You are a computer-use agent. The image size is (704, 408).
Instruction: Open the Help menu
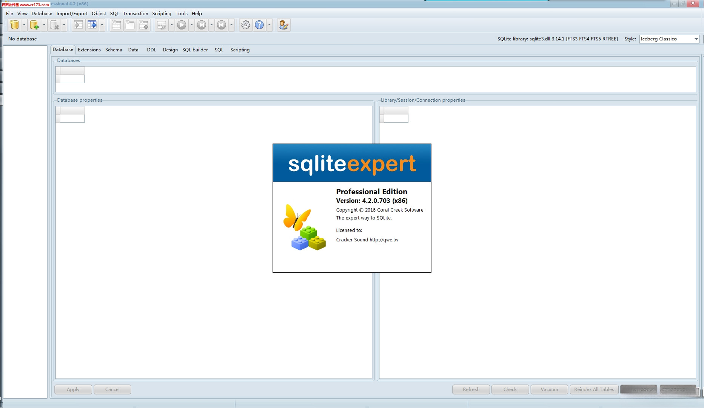197,13
